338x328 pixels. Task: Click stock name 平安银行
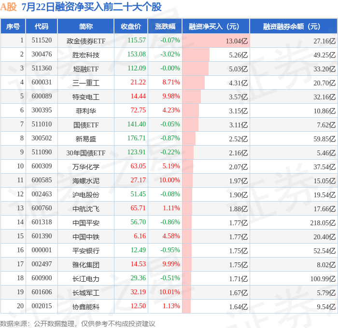[86, 251]
